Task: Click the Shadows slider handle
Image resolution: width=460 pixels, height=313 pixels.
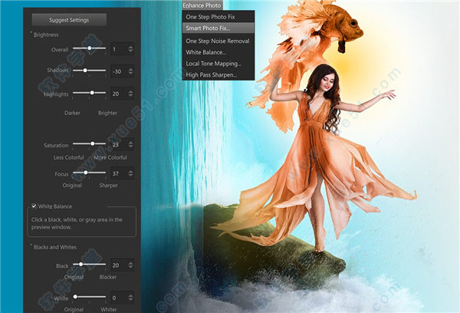Action: coord(84,71)
